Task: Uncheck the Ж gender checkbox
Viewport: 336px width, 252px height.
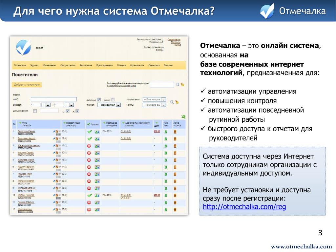Action: coord(77,111)
